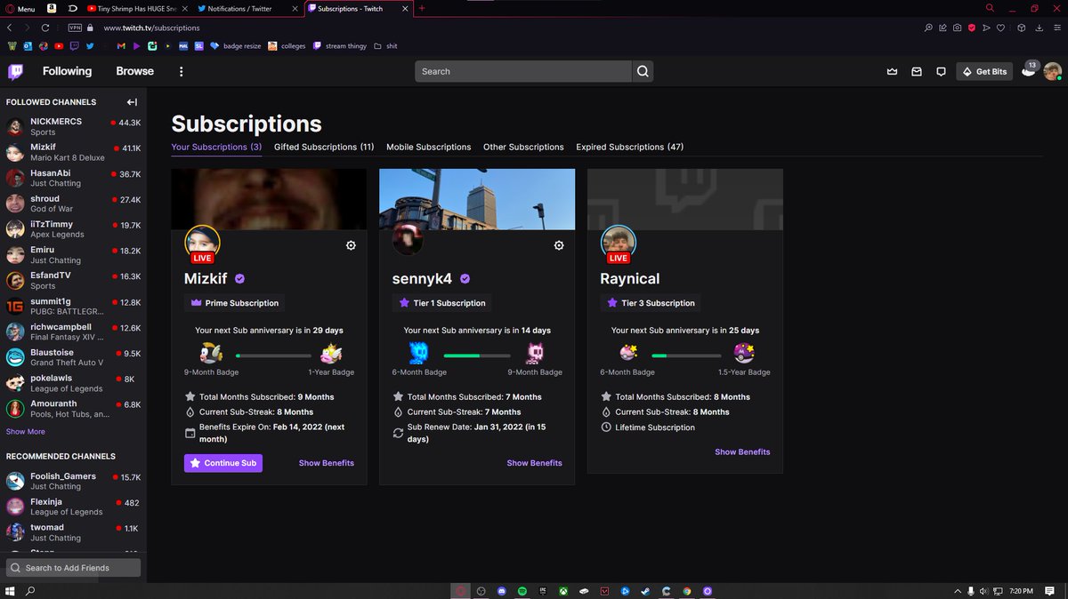Screen dimensions: 1068x599
Task: Open the Raynical channel name link
Action: coord(630,278)
